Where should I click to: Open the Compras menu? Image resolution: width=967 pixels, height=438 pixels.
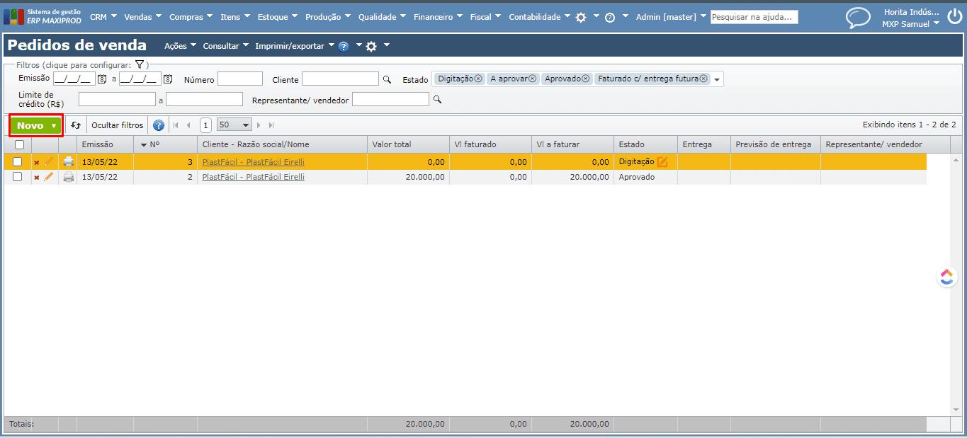pyautogui.click(x=191, y=17)
